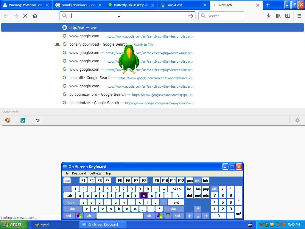Go to the home page icon
Viewport: 305px width, 229px height.
[35, 16]
